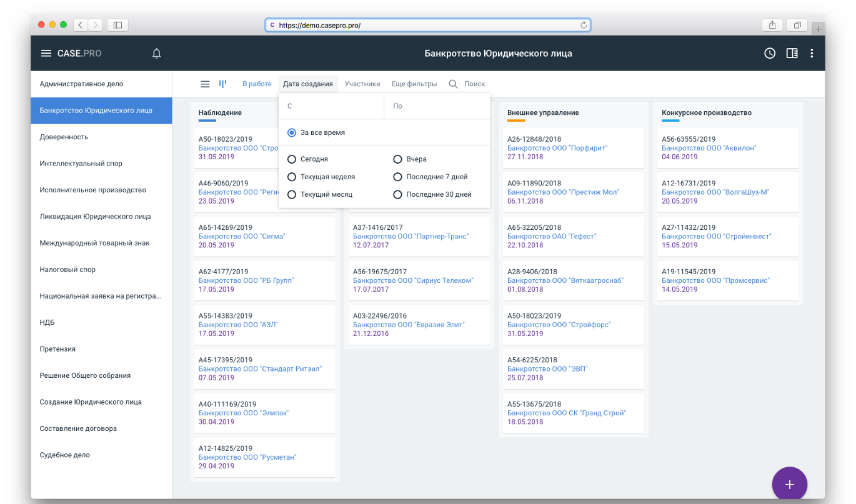856x504 pixels.
Task: Toggle the side panel layout icon
Action: (x=792, y=54)
